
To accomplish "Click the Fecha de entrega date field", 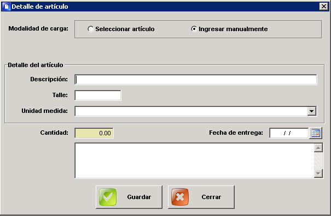I will pyautogui.click(x=289, y=133).
